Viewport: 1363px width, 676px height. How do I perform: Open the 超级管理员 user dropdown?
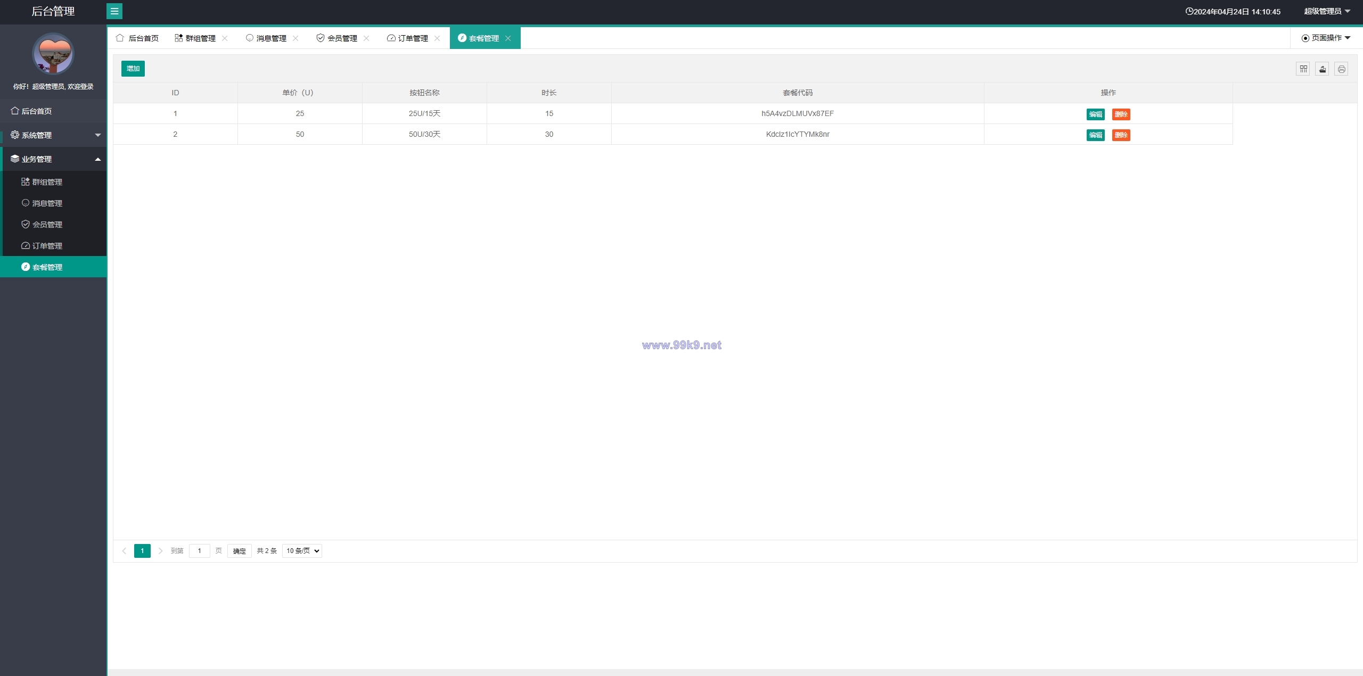(x=1327, y=11)
